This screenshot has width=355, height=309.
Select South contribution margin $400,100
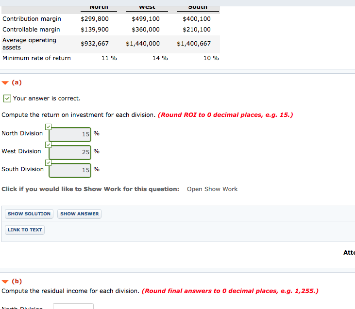[x=197, y=19]
